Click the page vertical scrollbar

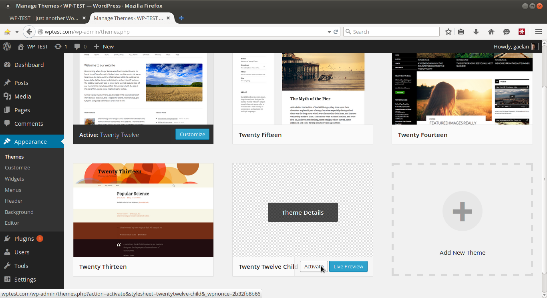(x=544, y=180)
